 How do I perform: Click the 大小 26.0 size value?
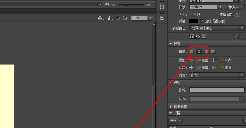point(193,14)
